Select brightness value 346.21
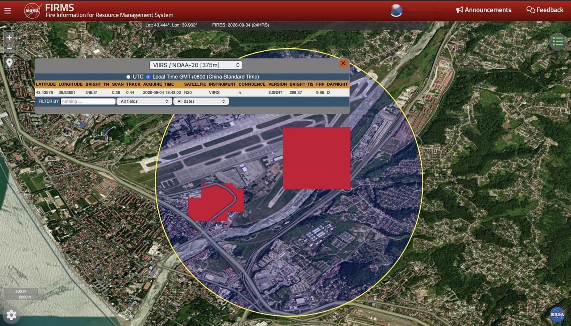This screenshot has height=326, width=571. tap(91, 93)
